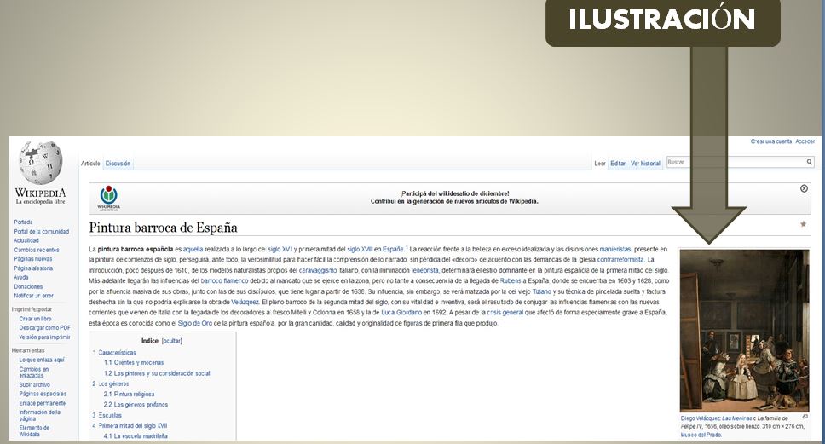This screenshot has height=444, width=825.
Task: Dismiss the wikidesafío banner with the X
Action: 804,188
